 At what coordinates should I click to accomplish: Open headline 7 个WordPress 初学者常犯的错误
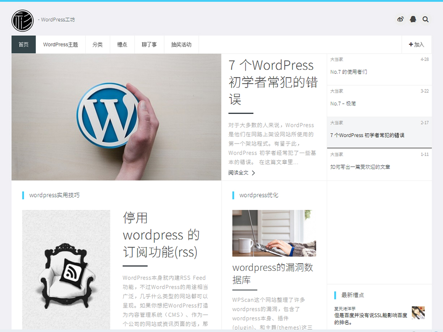pos(273,82)
